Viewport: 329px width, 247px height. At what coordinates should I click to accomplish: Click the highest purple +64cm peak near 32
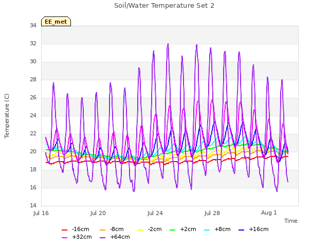coord(168,44)
